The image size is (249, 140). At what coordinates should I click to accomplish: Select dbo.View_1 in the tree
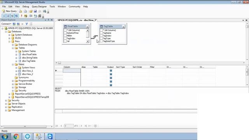(27, 71)
